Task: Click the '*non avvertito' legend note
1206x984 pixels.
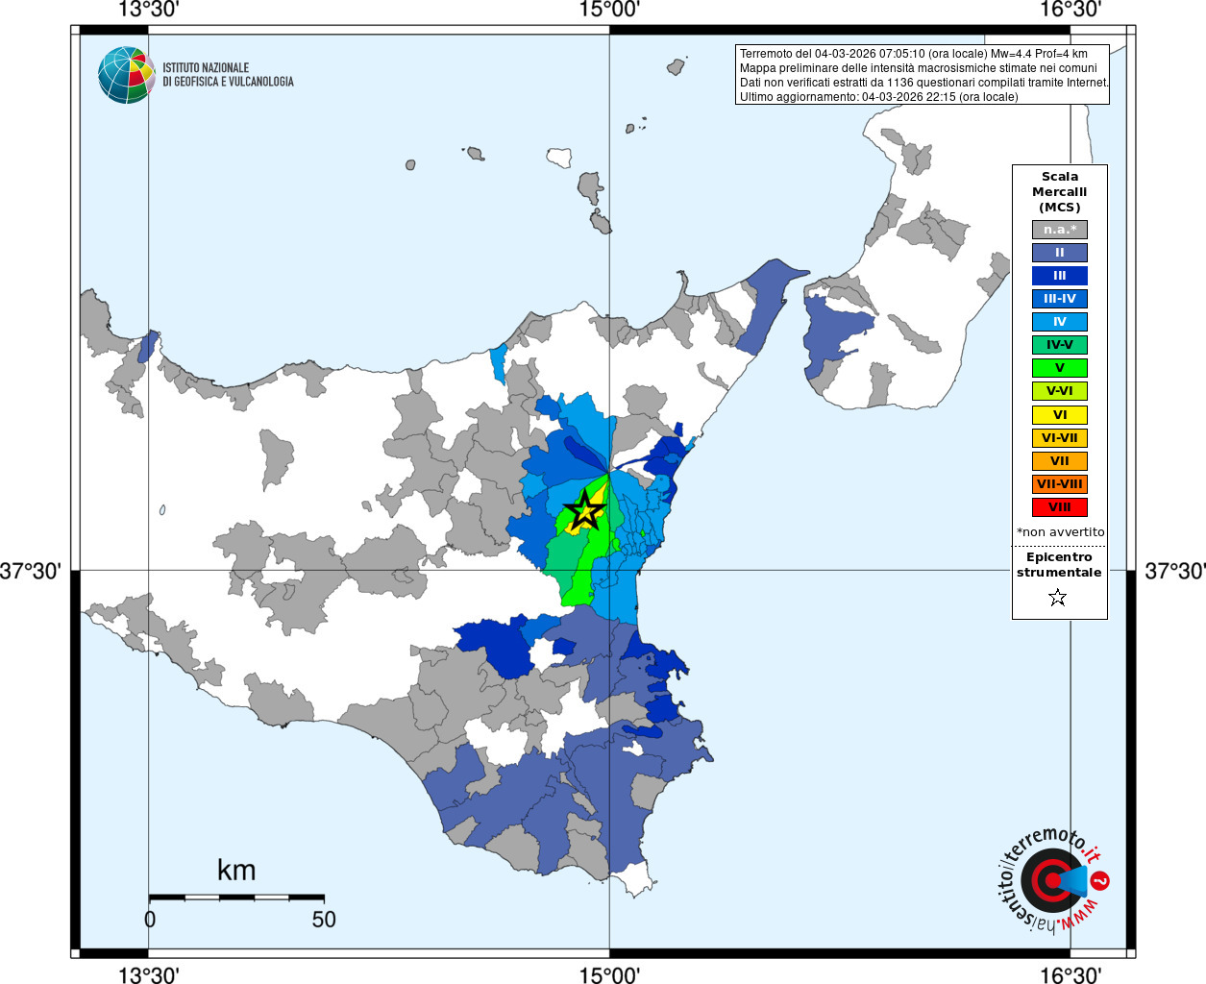Action: [1061, 532]
